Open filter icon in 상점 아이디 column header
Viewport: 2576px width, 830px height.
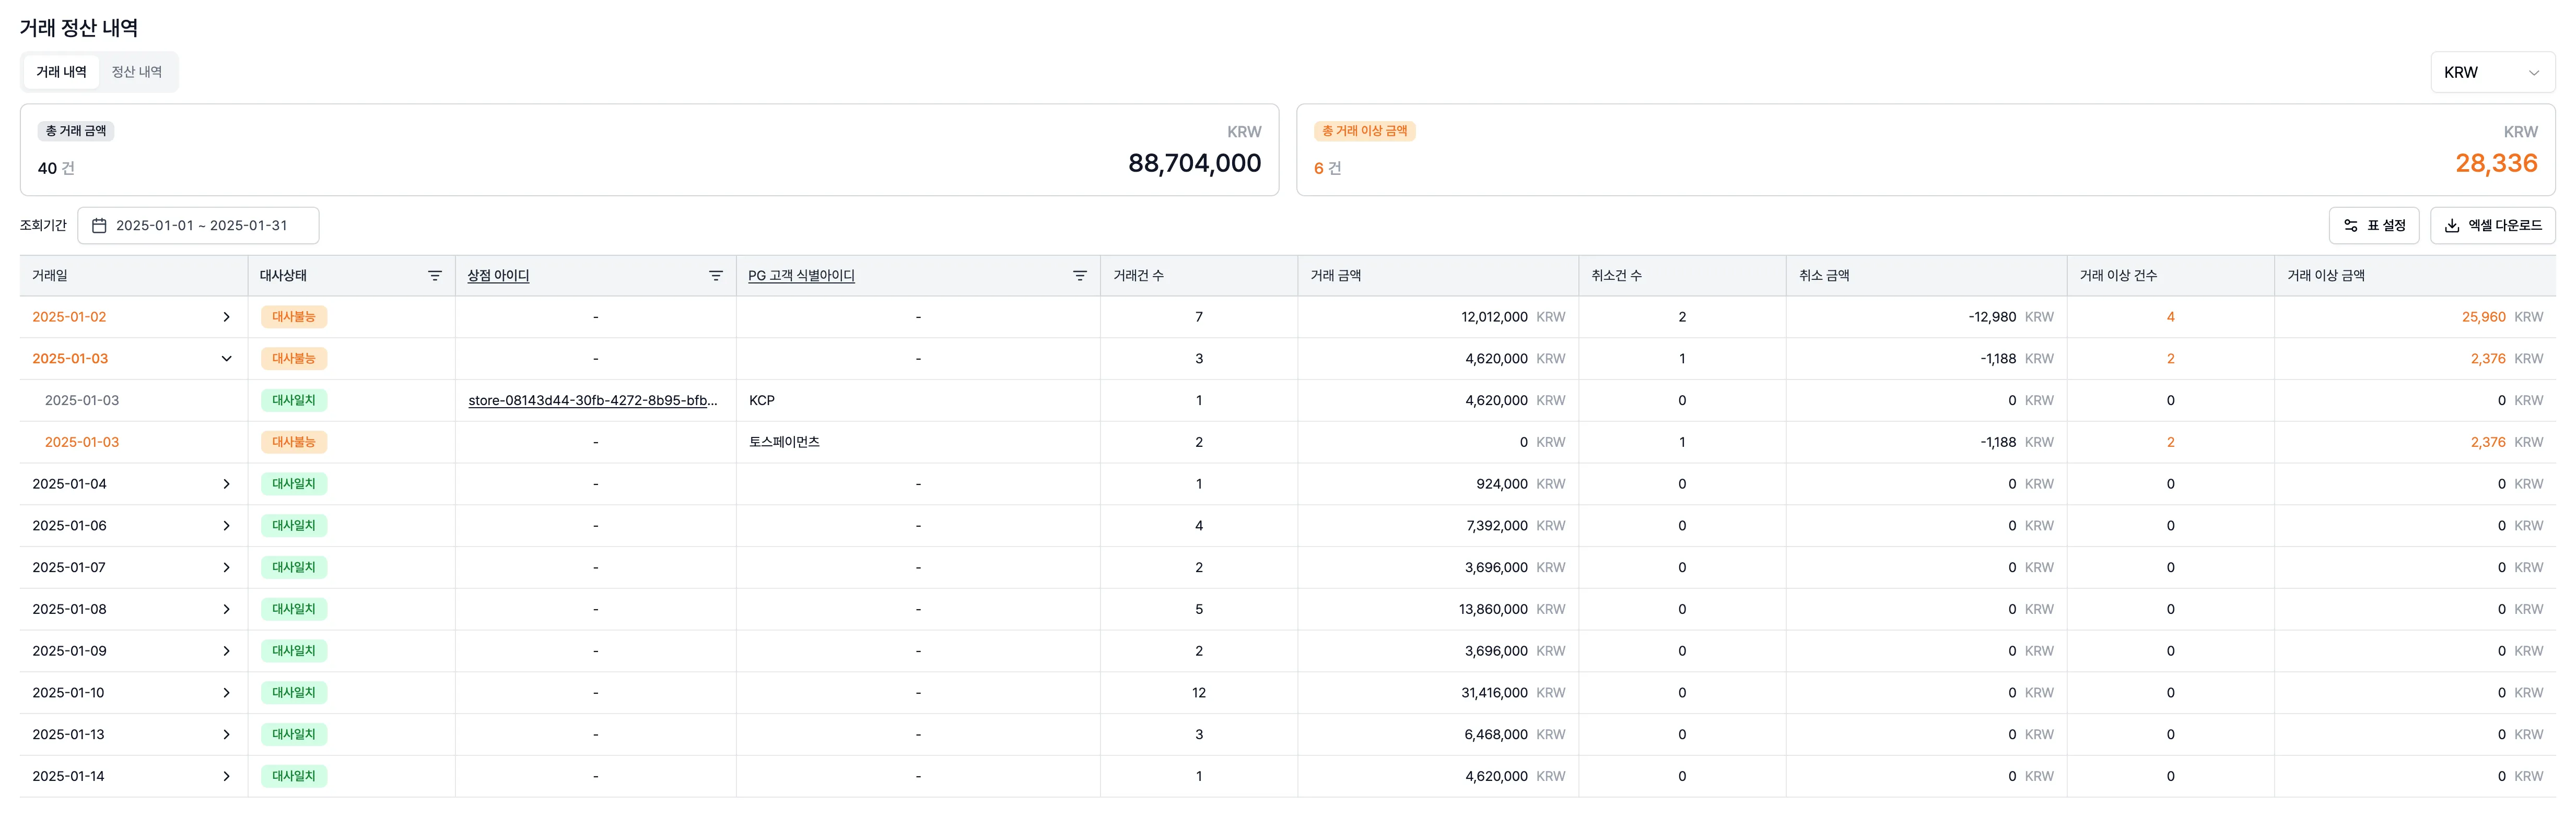tap(715, 276)
